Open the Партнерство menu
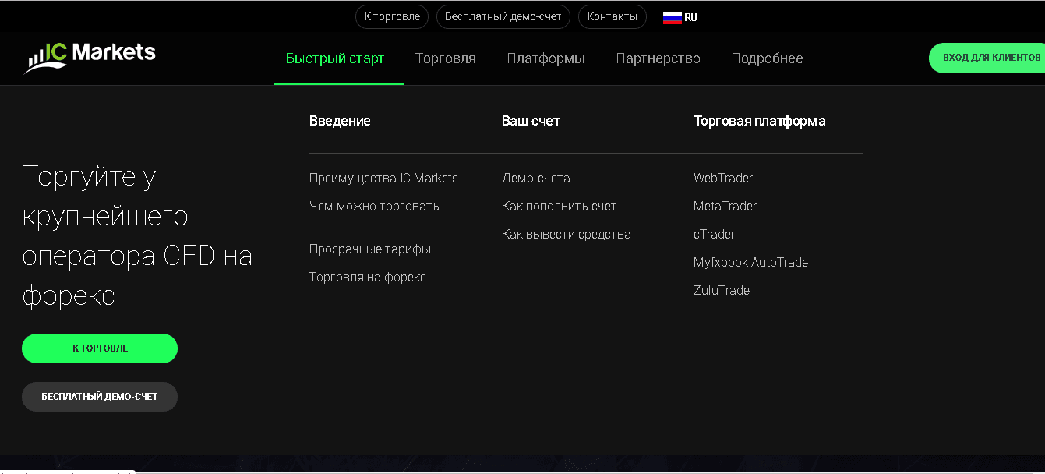The image size is (1045, 474). [x=658, y=58]
